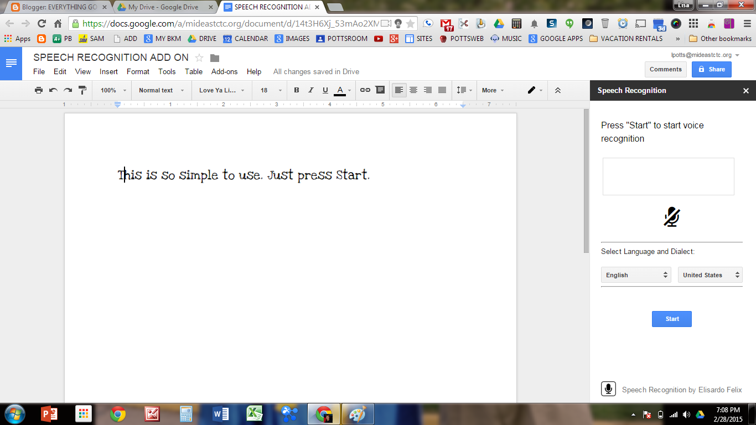The height and width of the screenshot is (425, 756).
Task: Star the SPEECH RECOGNITION ADD ON document
Action: [x=199, y=58]
